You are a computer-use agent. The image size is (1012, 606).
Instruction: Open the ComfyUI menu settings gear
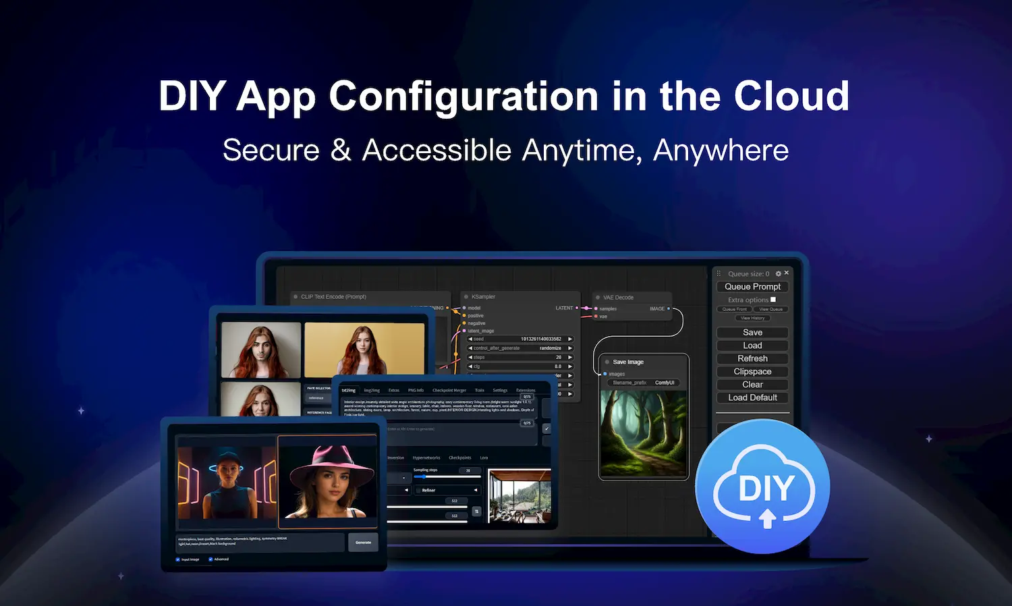pyautogui.click(x=779, y=273)
